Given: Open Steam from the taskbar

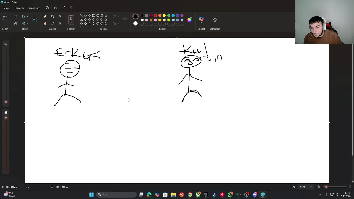Looking at the screenshot, I should tap(214, 195).
